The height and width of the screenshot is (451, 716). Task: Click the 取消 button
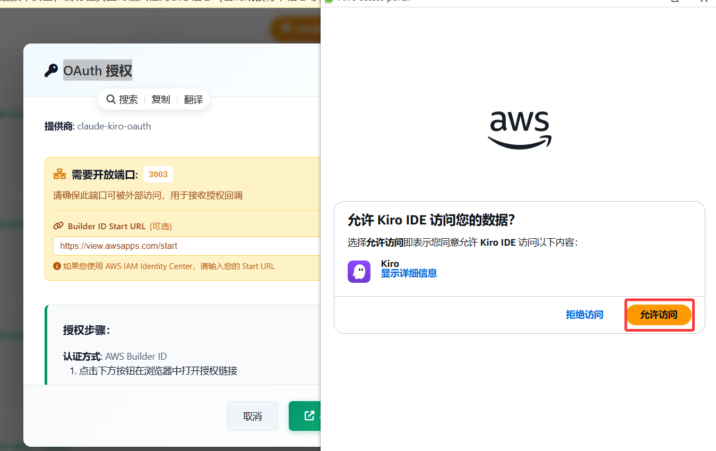pos(252,416)
